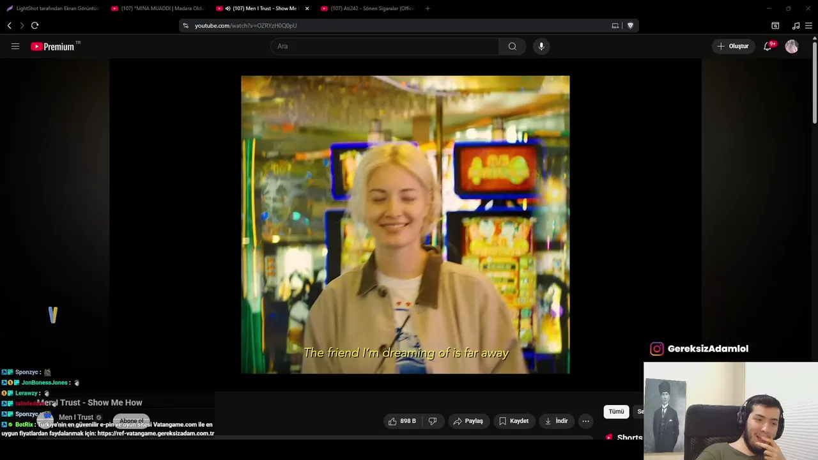Dislike the video

433,421
